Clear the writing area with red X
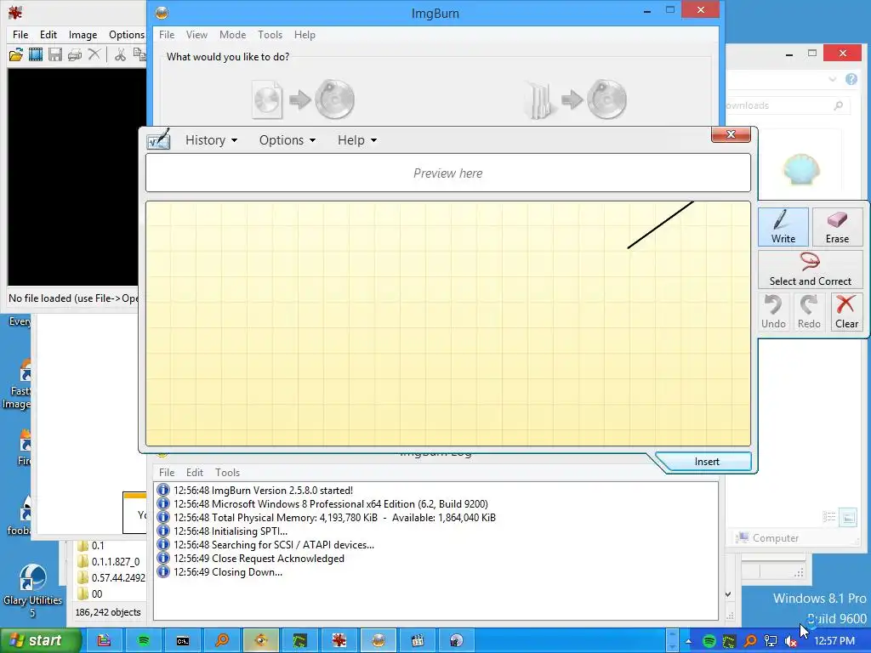This screenshot has height=653, width=871. point(846,312)
